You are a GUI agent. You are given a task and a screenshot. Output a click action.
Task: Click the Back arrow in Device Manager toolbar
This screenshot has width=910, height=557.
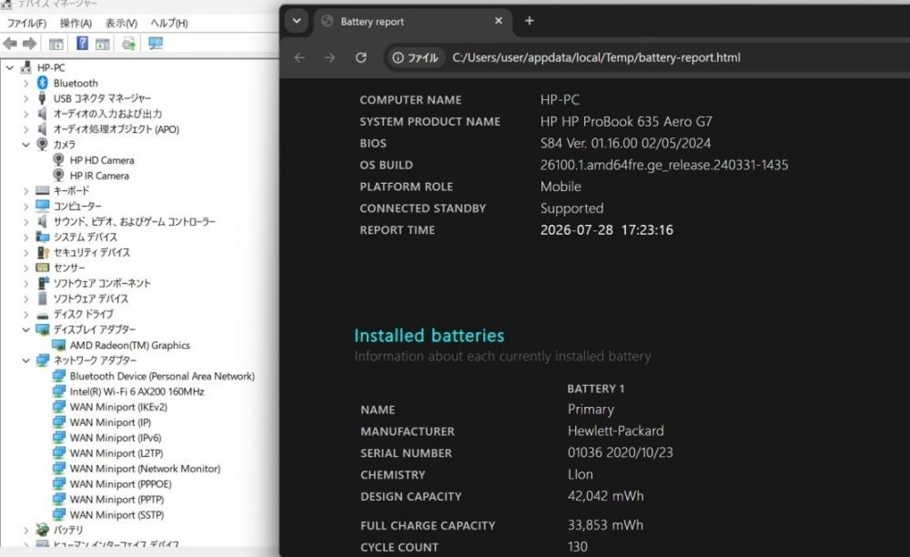[10, 44]
